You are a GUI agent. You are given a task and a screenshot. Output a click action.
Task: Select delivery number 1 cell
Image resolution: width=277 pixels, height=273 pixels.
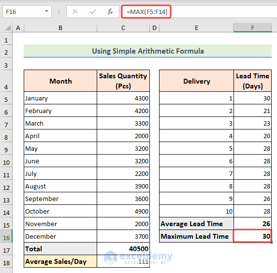[x=196, y=98]
